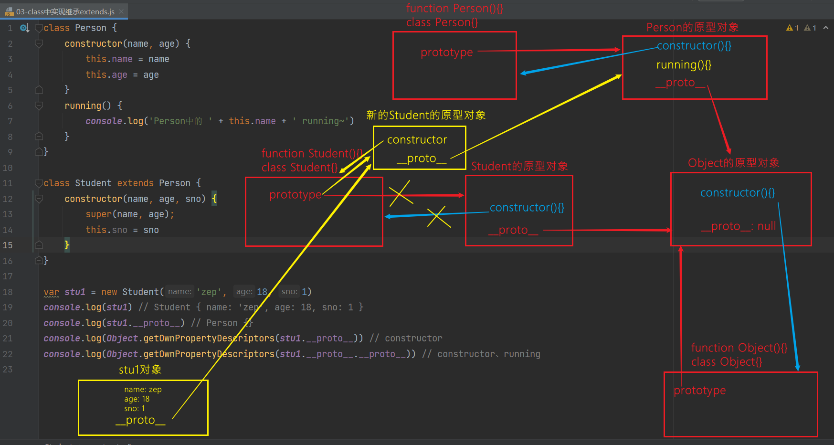Click the 'age:' parameter inlay hint on line 18
834x445 pixels.
(244, 291)
